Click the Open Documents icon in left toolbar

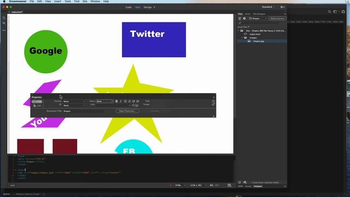pos(4,18)
